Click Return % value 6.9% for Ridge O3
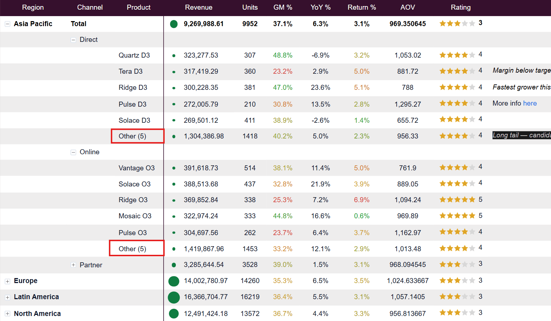The width and height of the screenshot is (551, 321). point(362,200)
